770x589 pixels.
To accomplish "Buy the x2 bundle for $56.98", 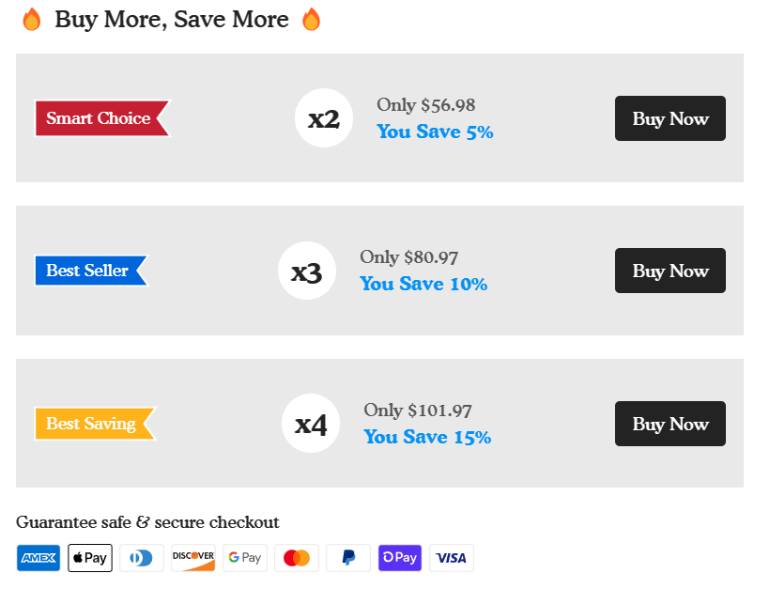I will tap(670, 118).
